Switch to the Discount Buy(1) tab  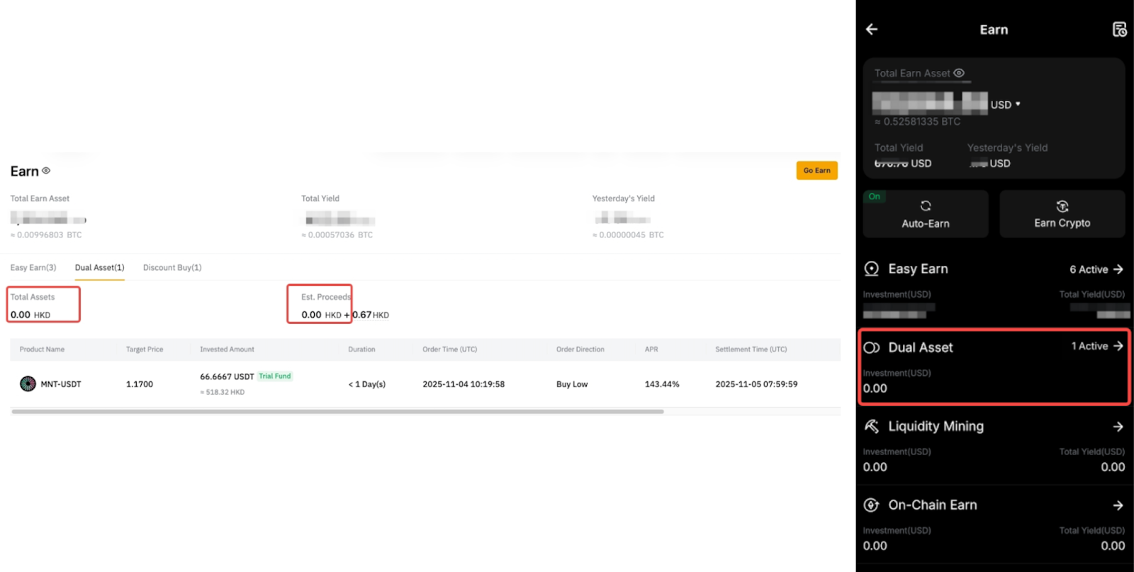[172, 267]
